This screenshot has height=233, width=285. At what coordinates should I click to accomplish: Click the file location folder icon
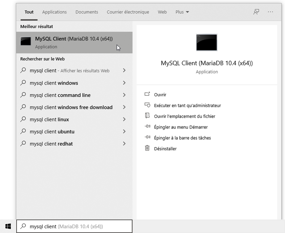click(147, 116)
